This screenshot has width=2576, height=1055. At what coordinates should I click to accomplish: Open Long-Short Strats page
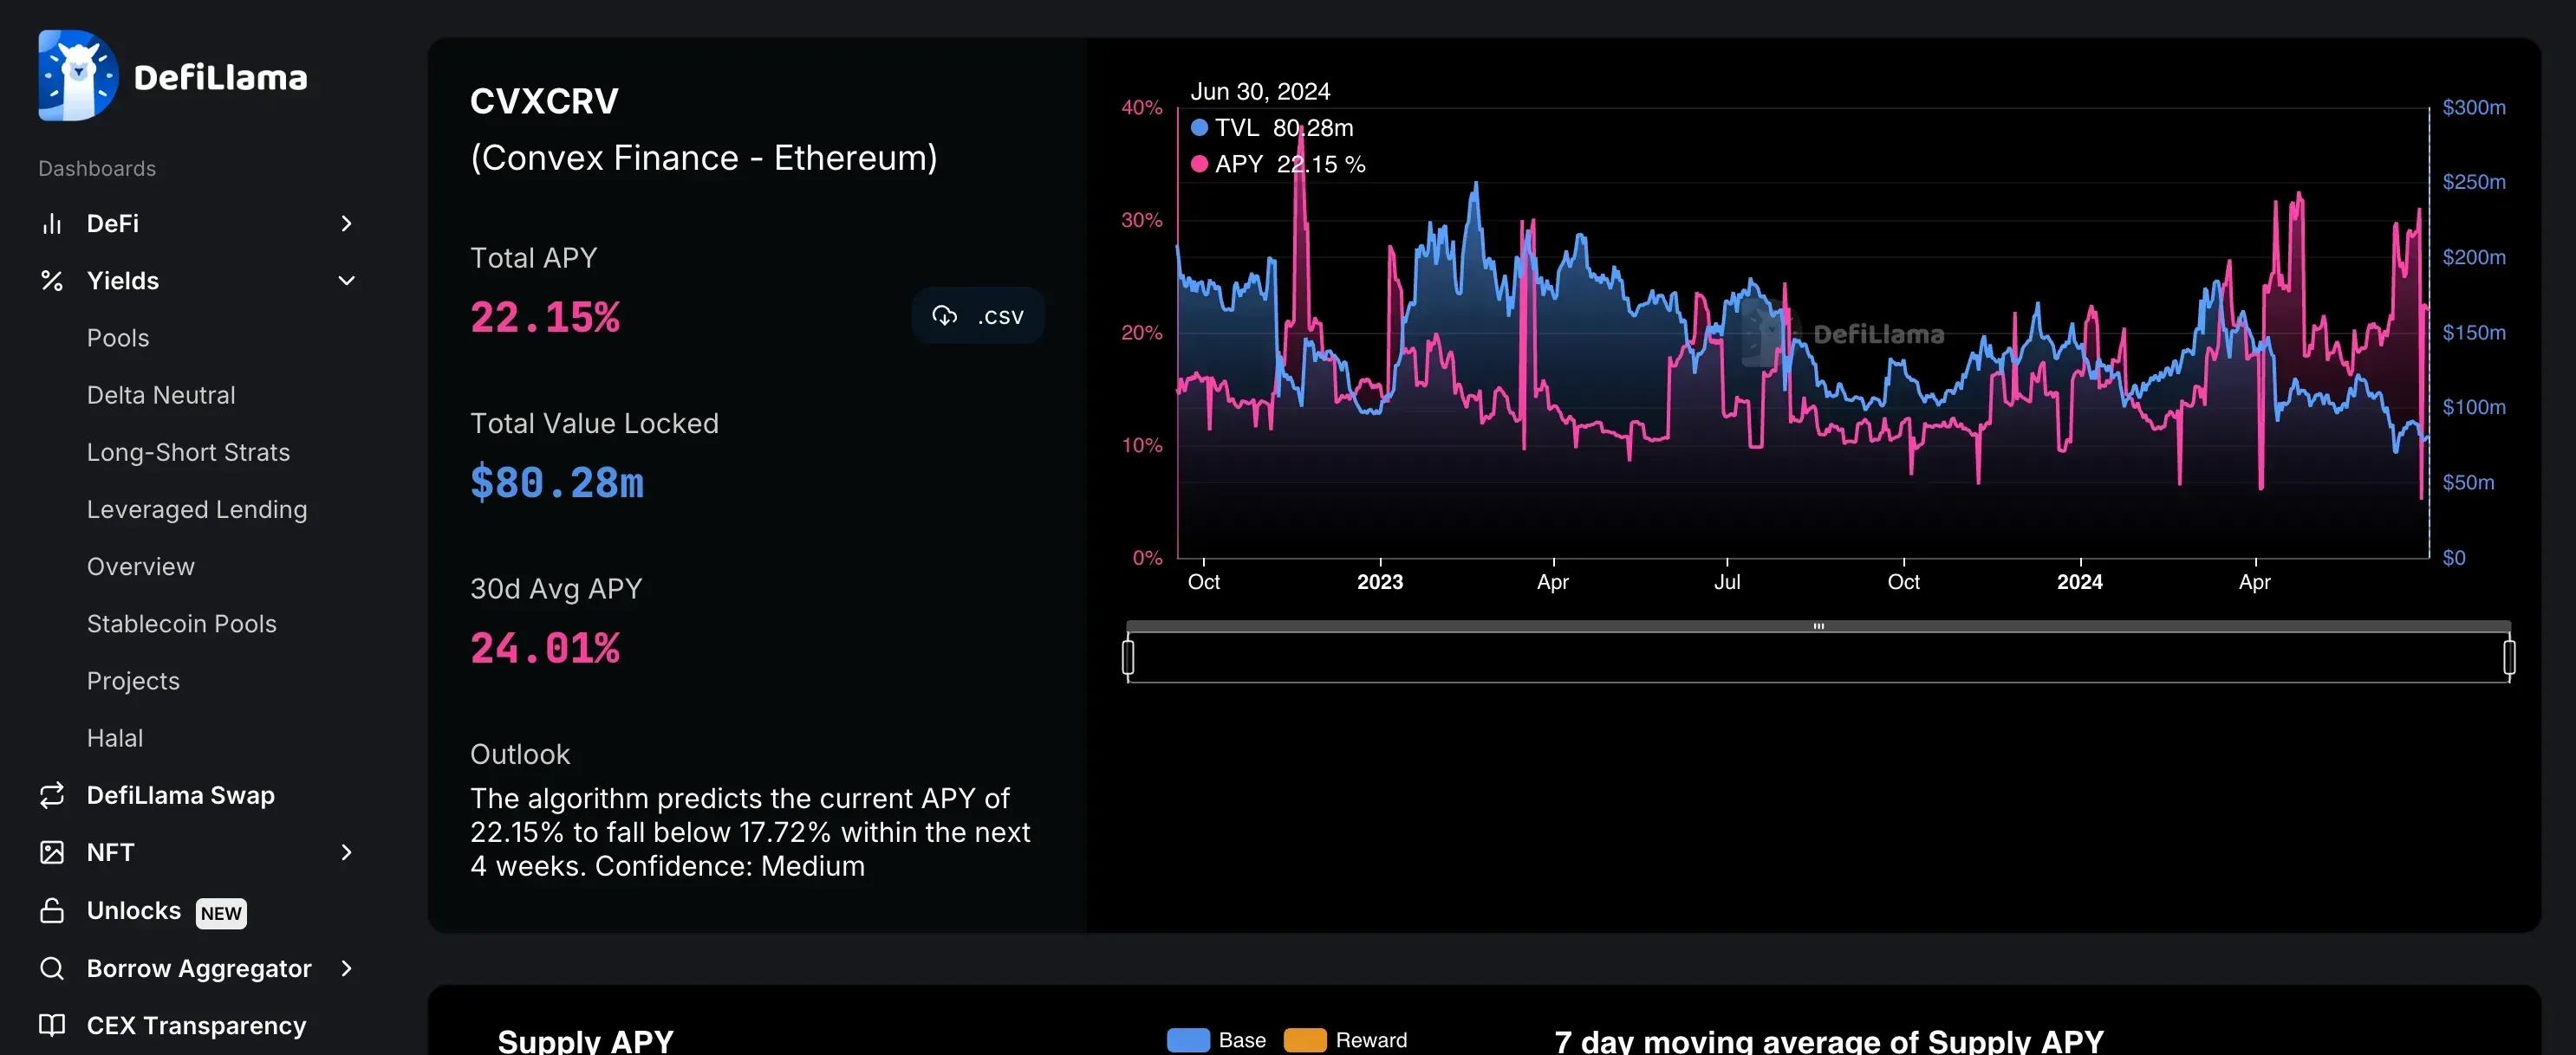point(188,452)
